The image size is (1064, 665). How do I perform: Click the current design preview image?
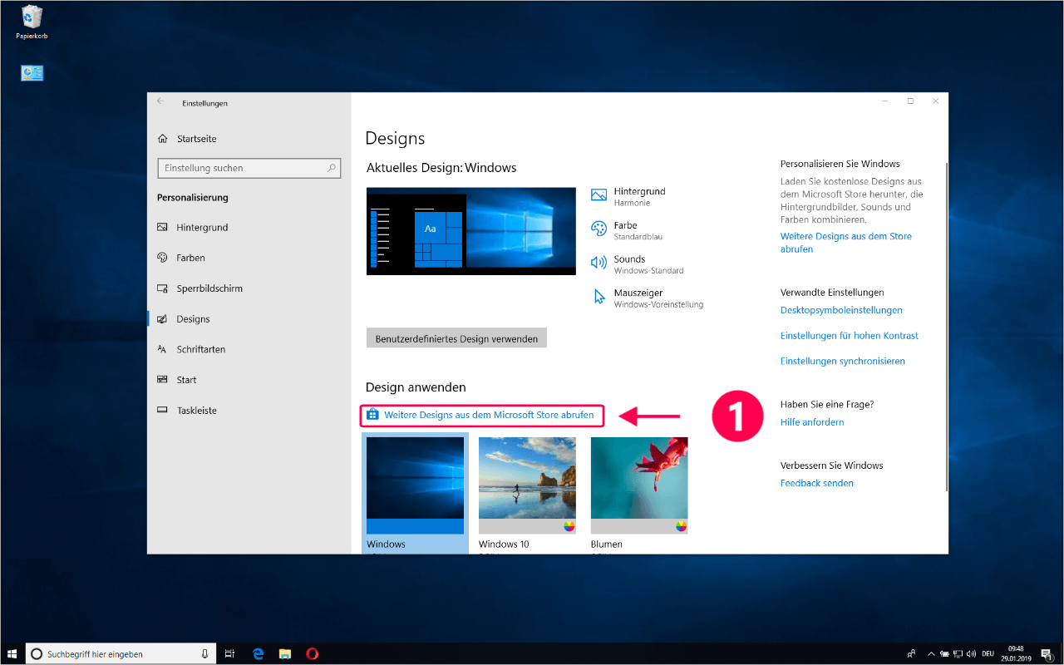[470, 231]
